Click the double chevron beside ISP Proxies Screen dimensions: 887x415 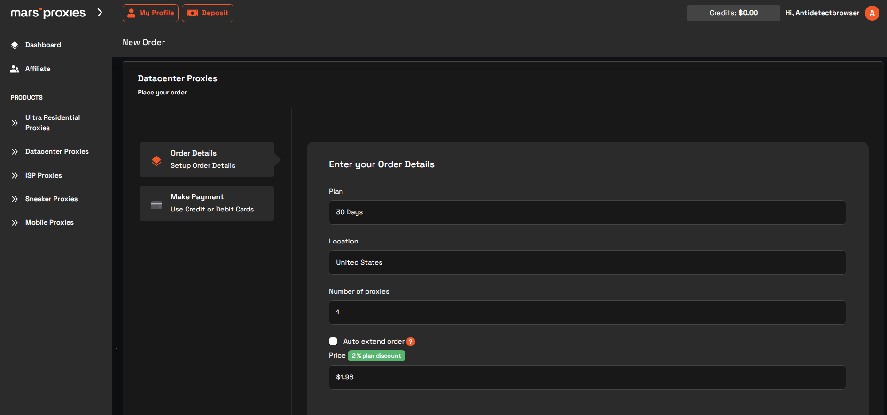coord(15,175)
